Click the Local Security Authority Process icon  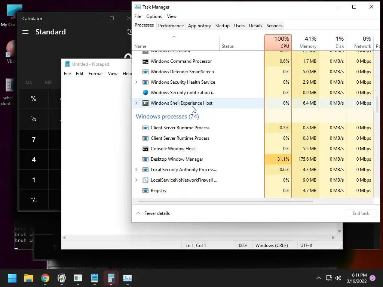[145, 170]
